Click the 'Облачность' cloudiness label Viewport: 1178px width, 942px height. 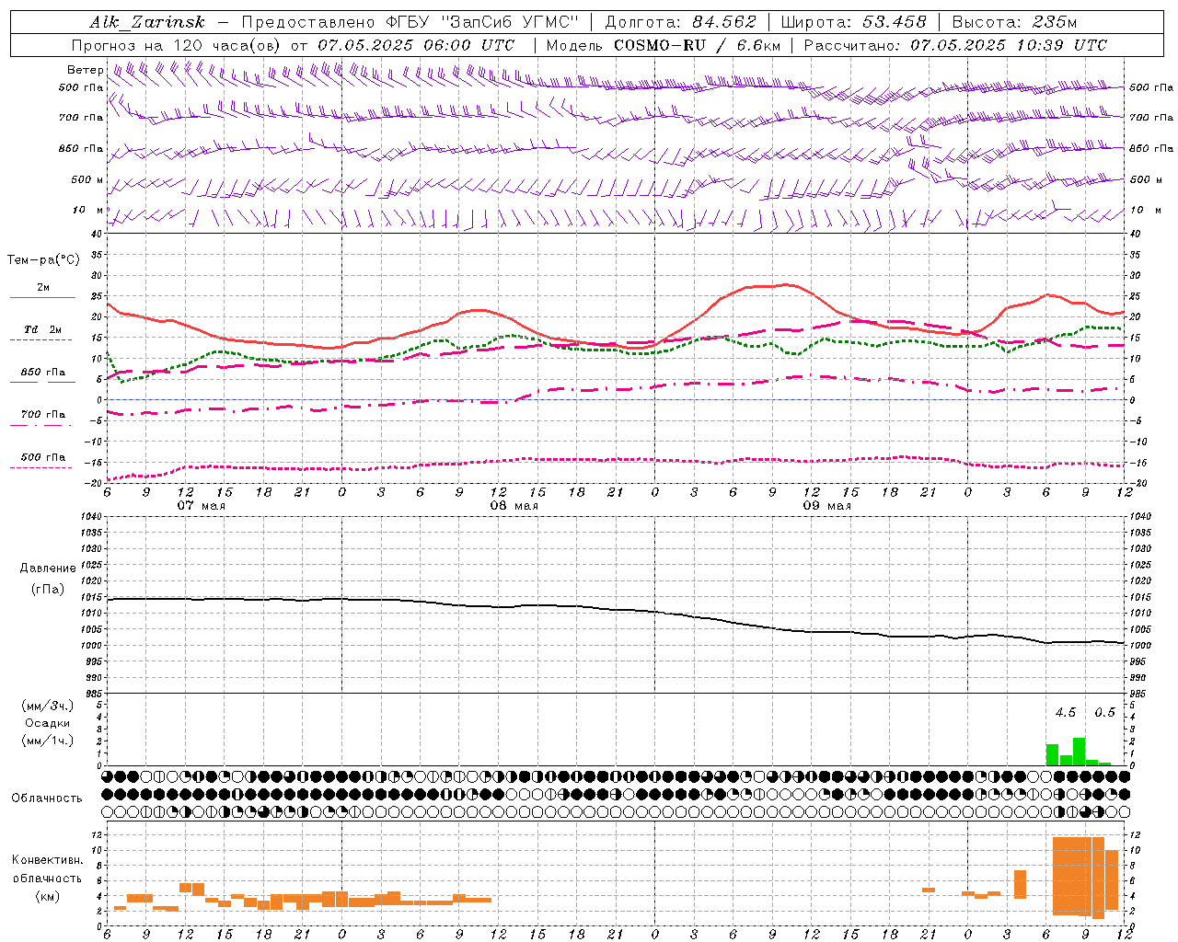(47, 798)
